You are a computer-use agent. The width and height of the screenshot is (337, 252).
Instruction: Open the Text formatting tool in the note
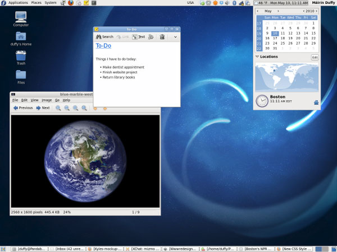(139, 37)
